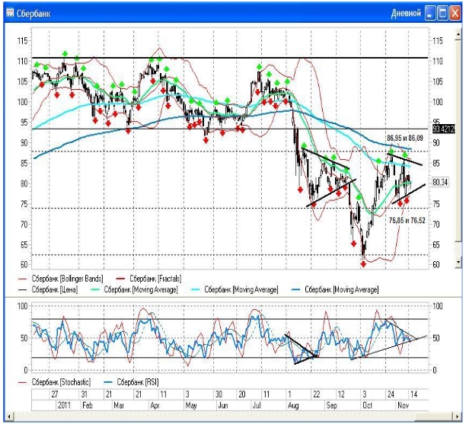The width and height of the screenshot is (466, 424).
Task: Select the Bollinger Bands legend entry
Action: [61, 279]
